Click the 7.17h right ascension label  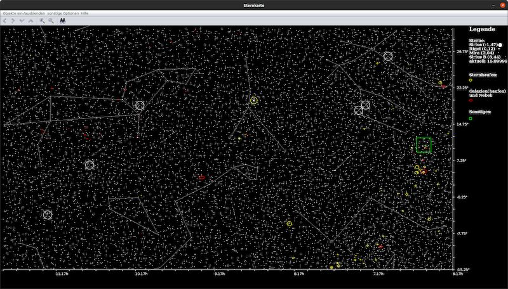pyautogui.click(x=378, y=274)
